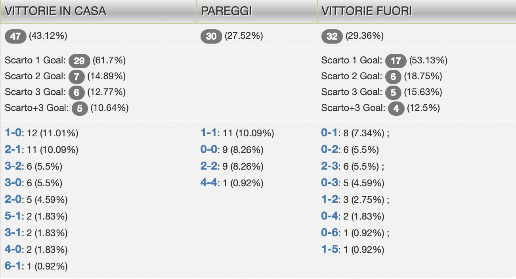The image size is (516, 279).
Task: Click the 17 badge for away Scarto 1 Goal
Action: (396, 61)
